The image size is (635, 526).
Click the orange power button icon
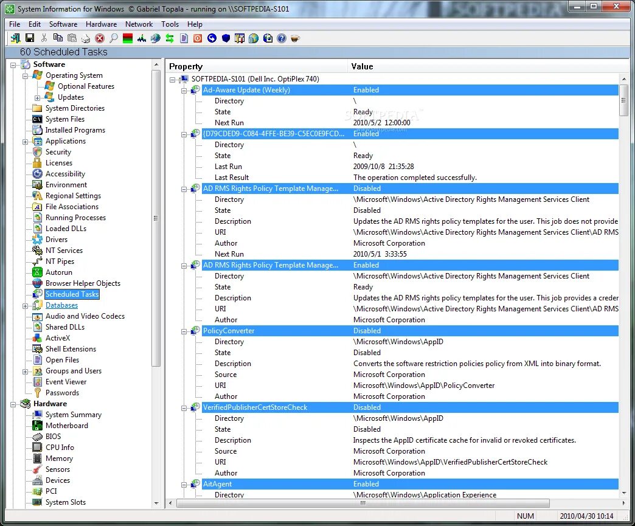[198, 38]
